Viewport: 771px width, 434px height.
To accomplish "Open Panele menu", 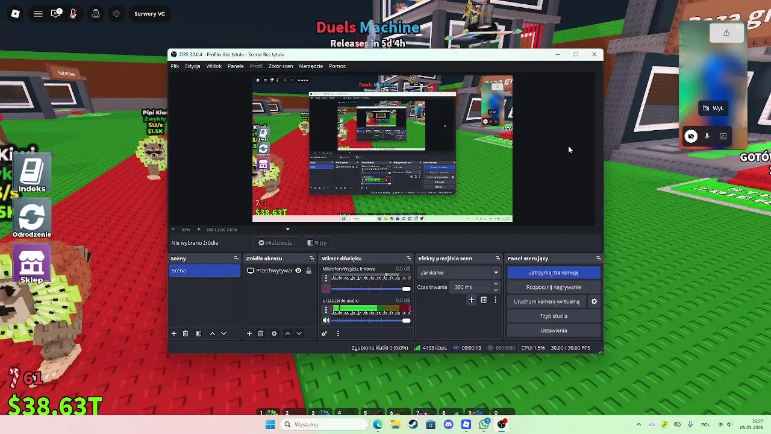I will tap(236, 66).
